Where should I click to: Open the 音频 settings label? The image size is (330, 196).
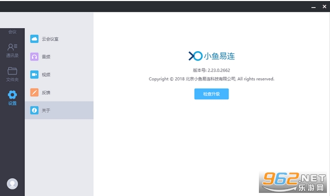click(x=46, y=57)
